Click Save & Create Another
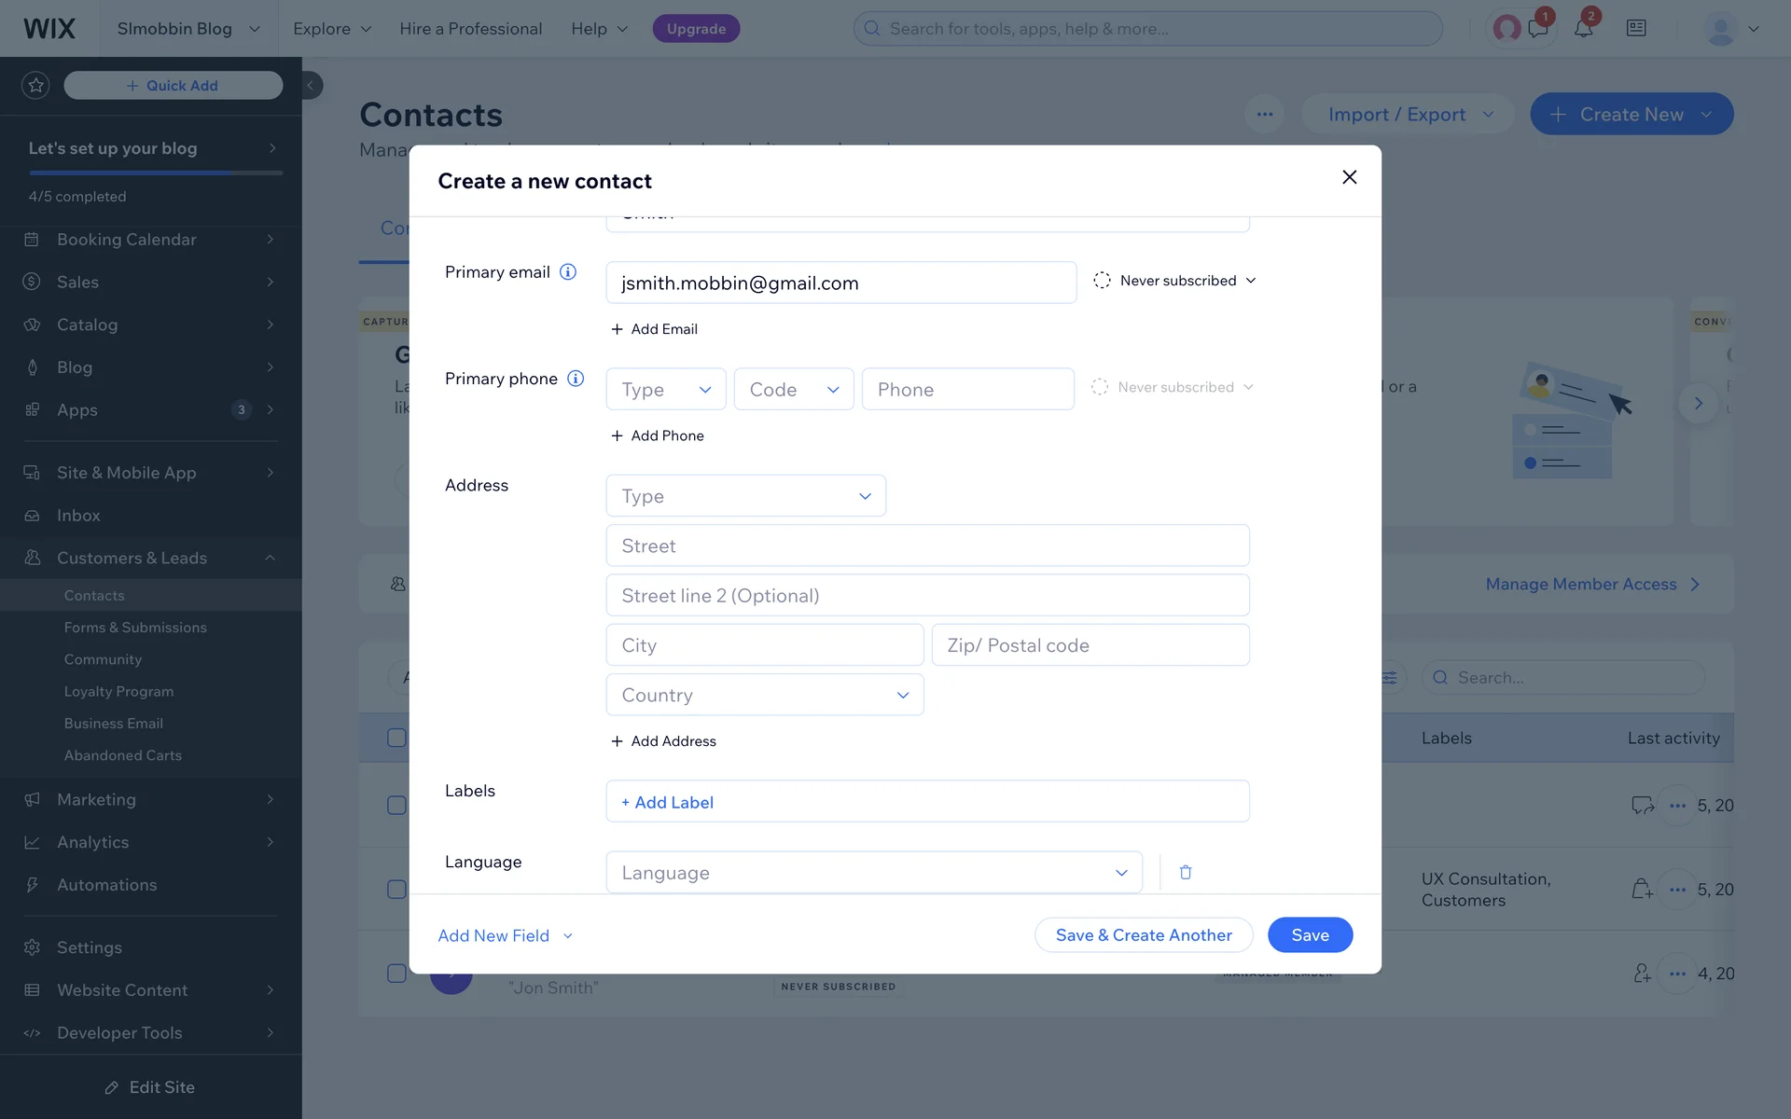The height and width of the screenshot is (1119, 1791). [1144, 935]
